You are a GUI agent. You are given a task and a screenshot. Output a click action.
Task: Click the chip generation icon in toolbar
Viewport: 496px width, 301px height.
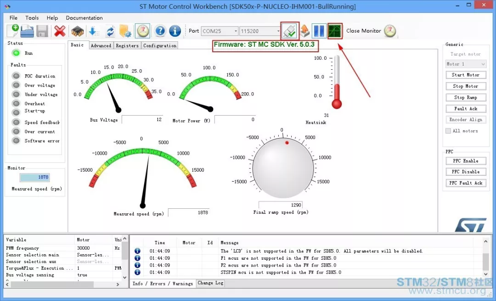point(78,31)
